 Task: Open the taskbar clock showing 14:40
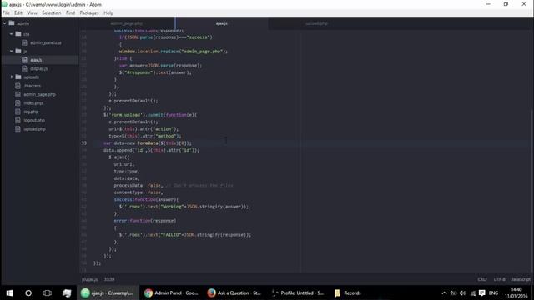coord(516,292)
